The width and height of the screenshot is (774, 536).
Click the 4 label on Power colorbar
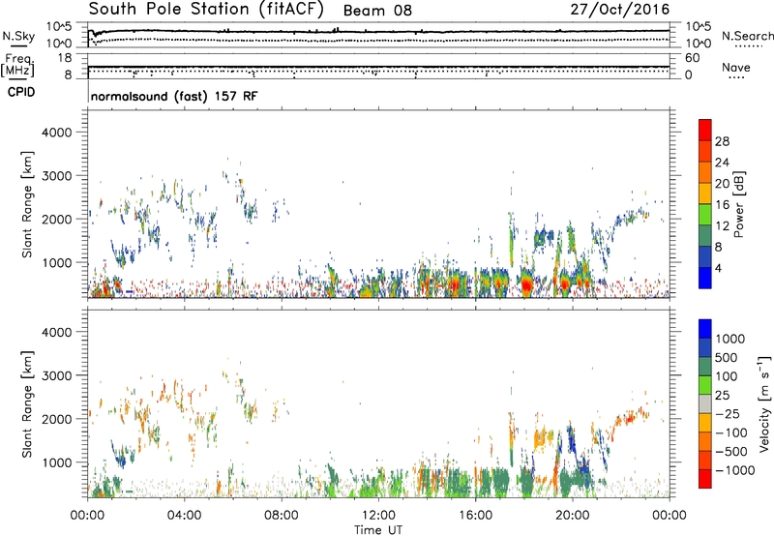719,268
